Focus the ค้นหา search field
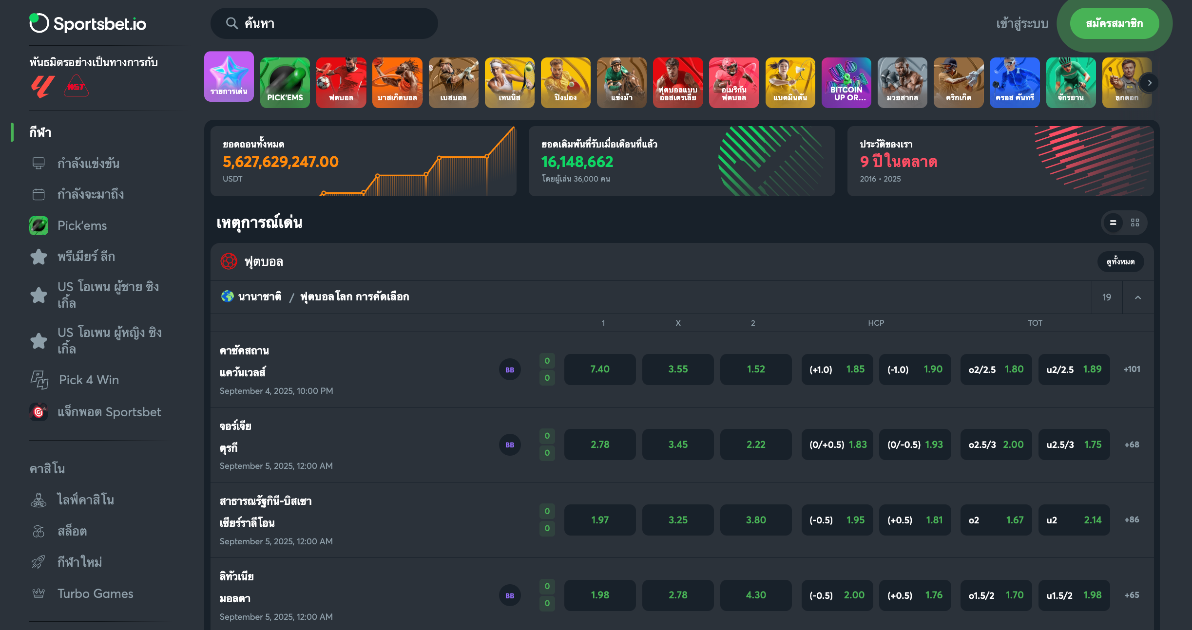 point(324,23)
